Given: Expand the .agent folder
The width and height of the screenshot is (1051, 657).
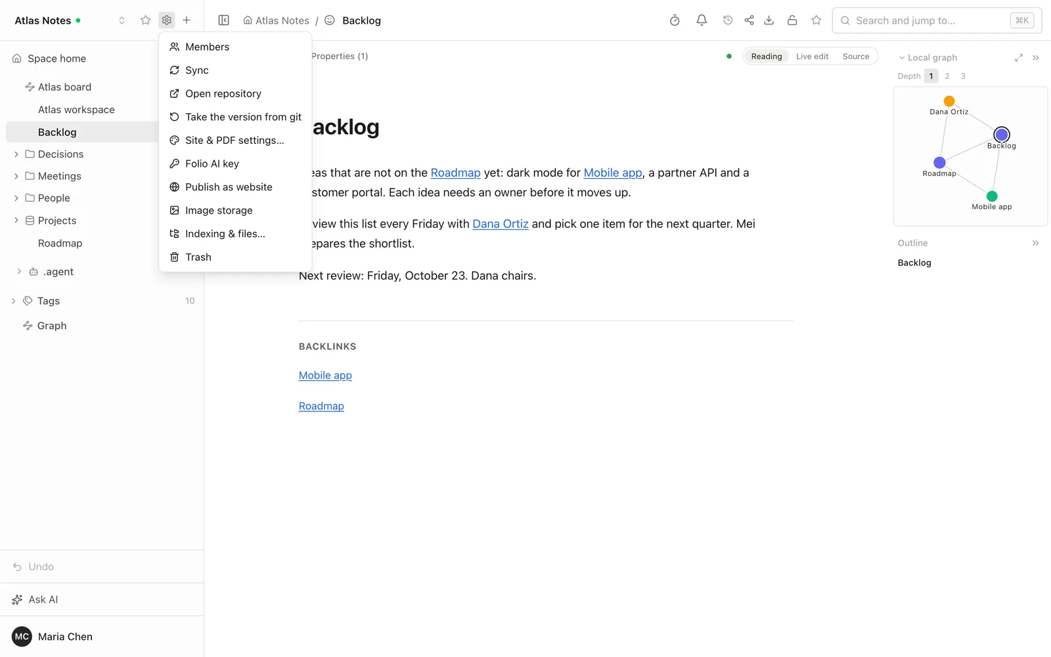Looking at the screenshot, I should pyautogui.click(x=19, y=271).
